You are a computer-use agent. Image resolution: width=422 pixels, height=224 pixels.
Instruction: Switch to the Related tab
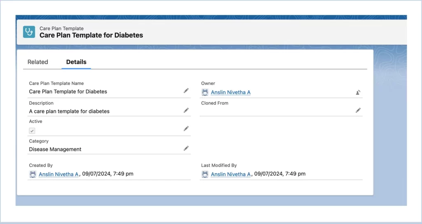(x=38, y=62)
